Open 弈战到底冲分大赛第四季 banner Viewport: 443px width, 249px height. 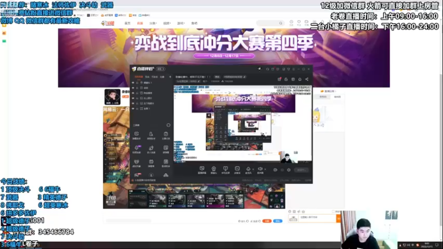(x=224, y=58)
